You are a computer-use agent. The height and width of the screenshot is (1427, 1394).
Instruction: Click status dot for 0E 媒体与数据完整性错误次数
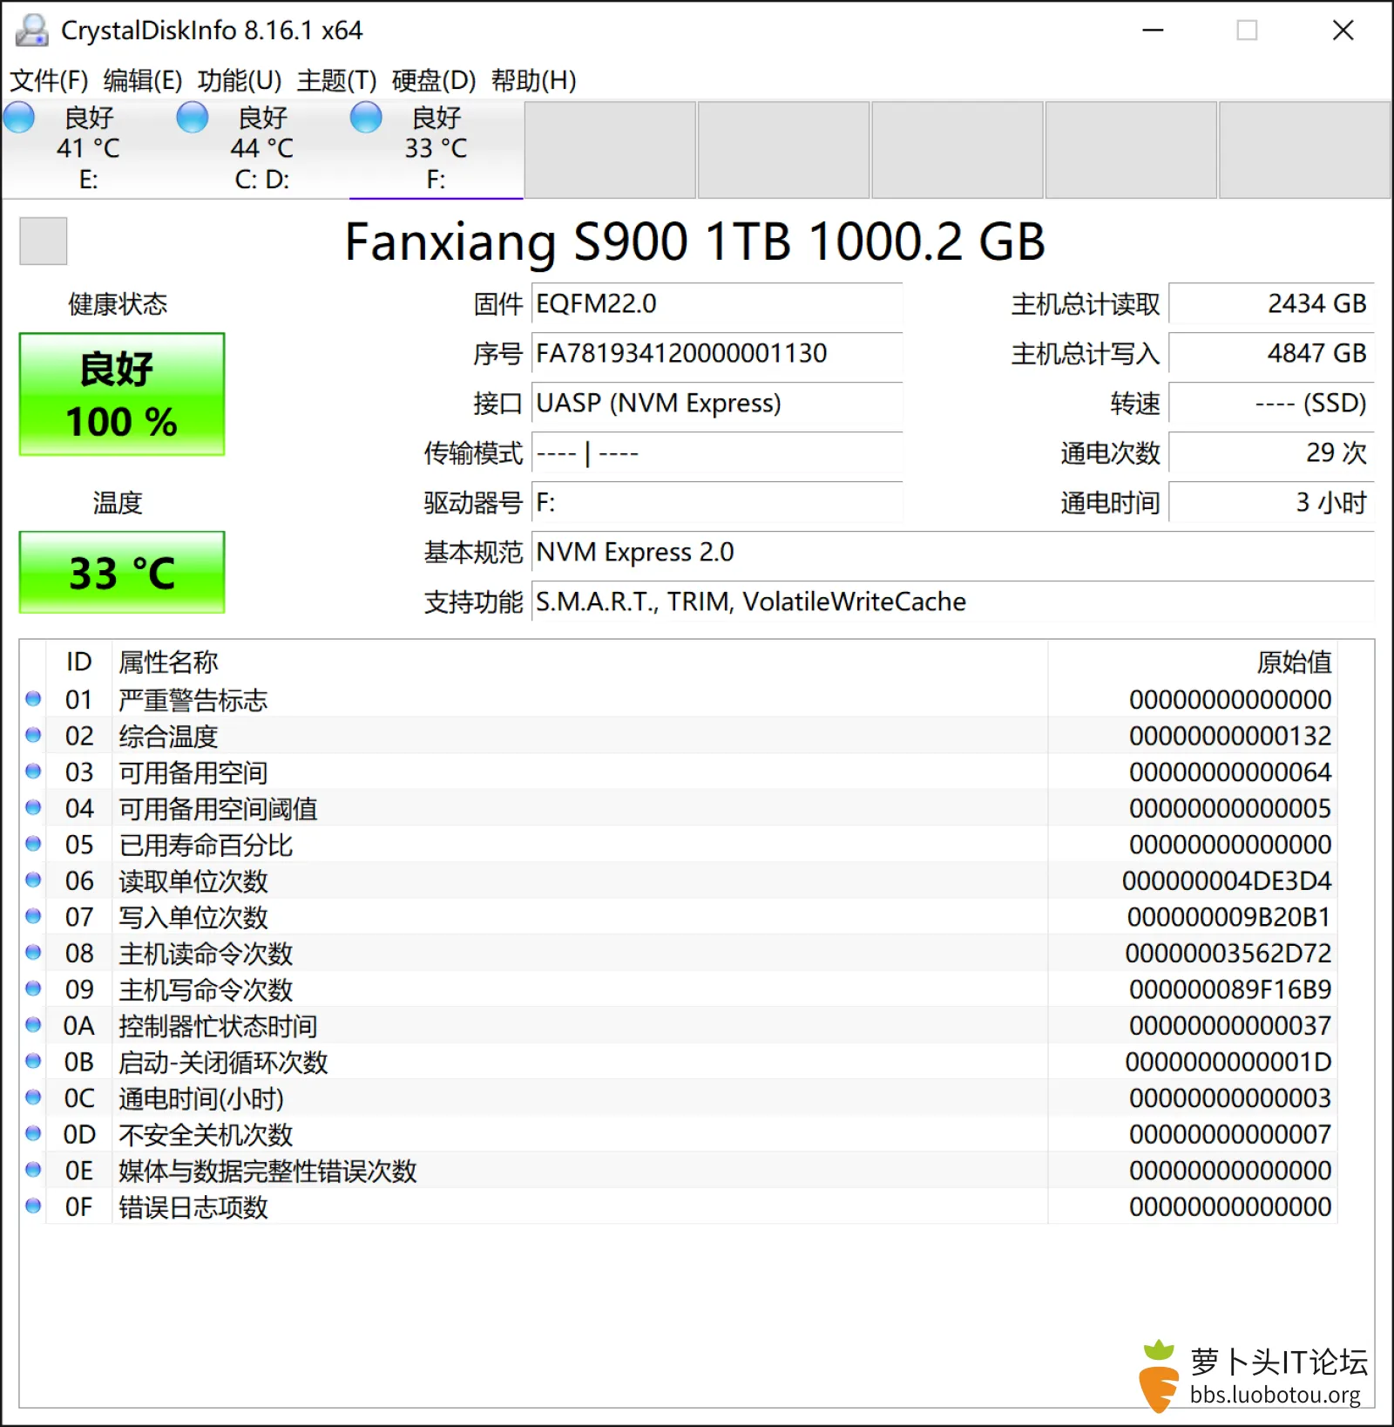pos(33,1170)
